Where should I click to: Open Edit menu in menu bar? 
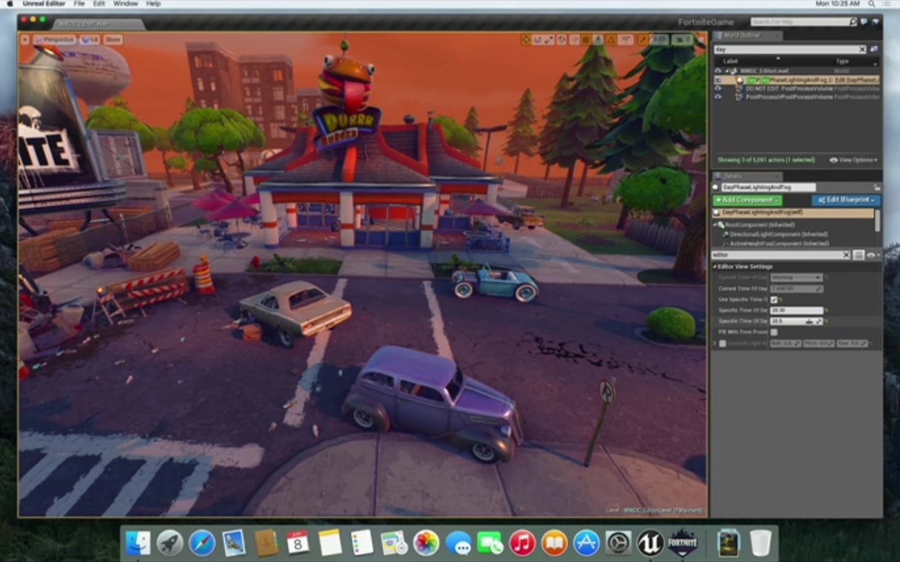coord(99,4)
